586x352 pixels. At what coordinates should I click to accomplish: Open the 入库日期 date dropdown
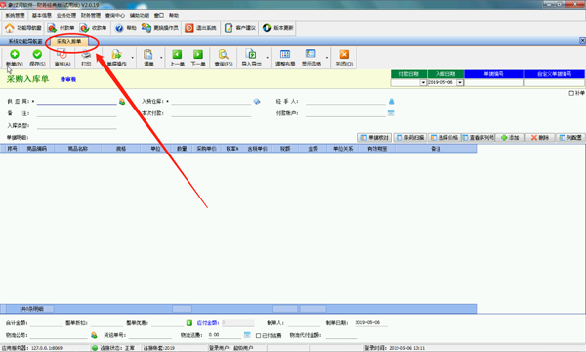click(x=460, y=83)
